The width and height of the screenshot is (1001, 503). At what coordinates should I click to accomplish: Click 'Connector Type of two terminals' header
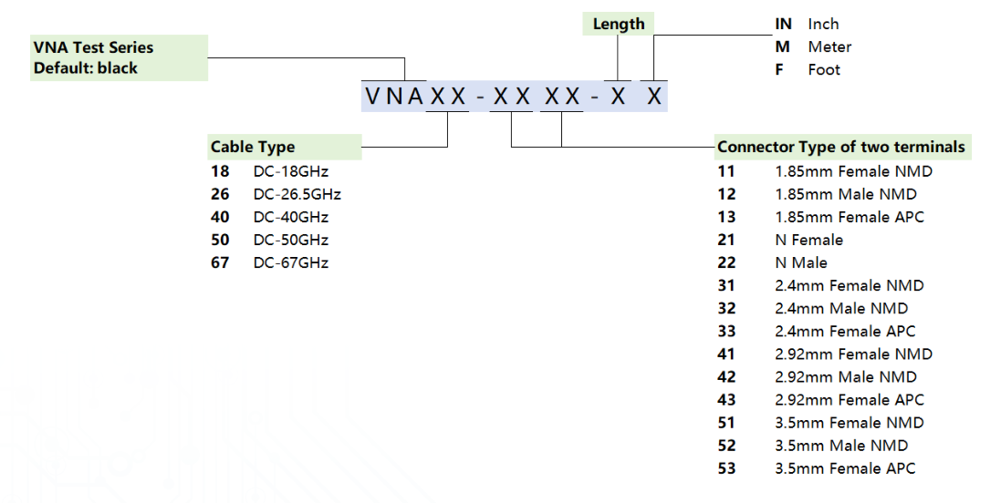click(842, 147)
